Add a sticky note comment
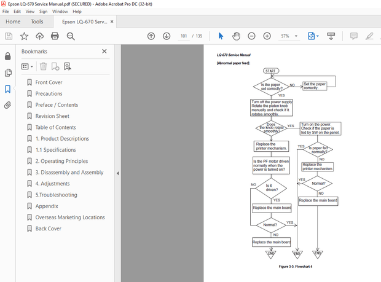The image size is (381, 282). (354, 36)
